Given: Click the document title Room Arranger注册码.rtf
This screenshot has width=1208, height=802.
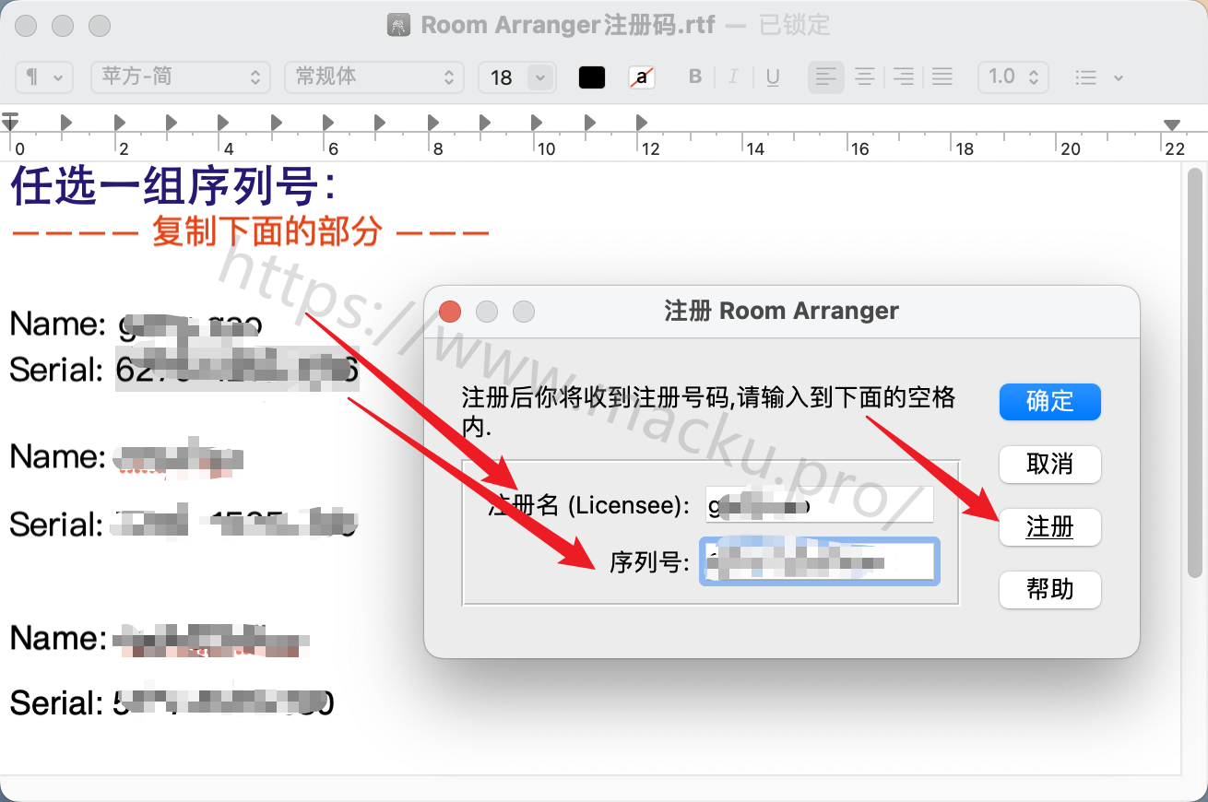Looking at the screenshot, I should [x=568, y=25].
